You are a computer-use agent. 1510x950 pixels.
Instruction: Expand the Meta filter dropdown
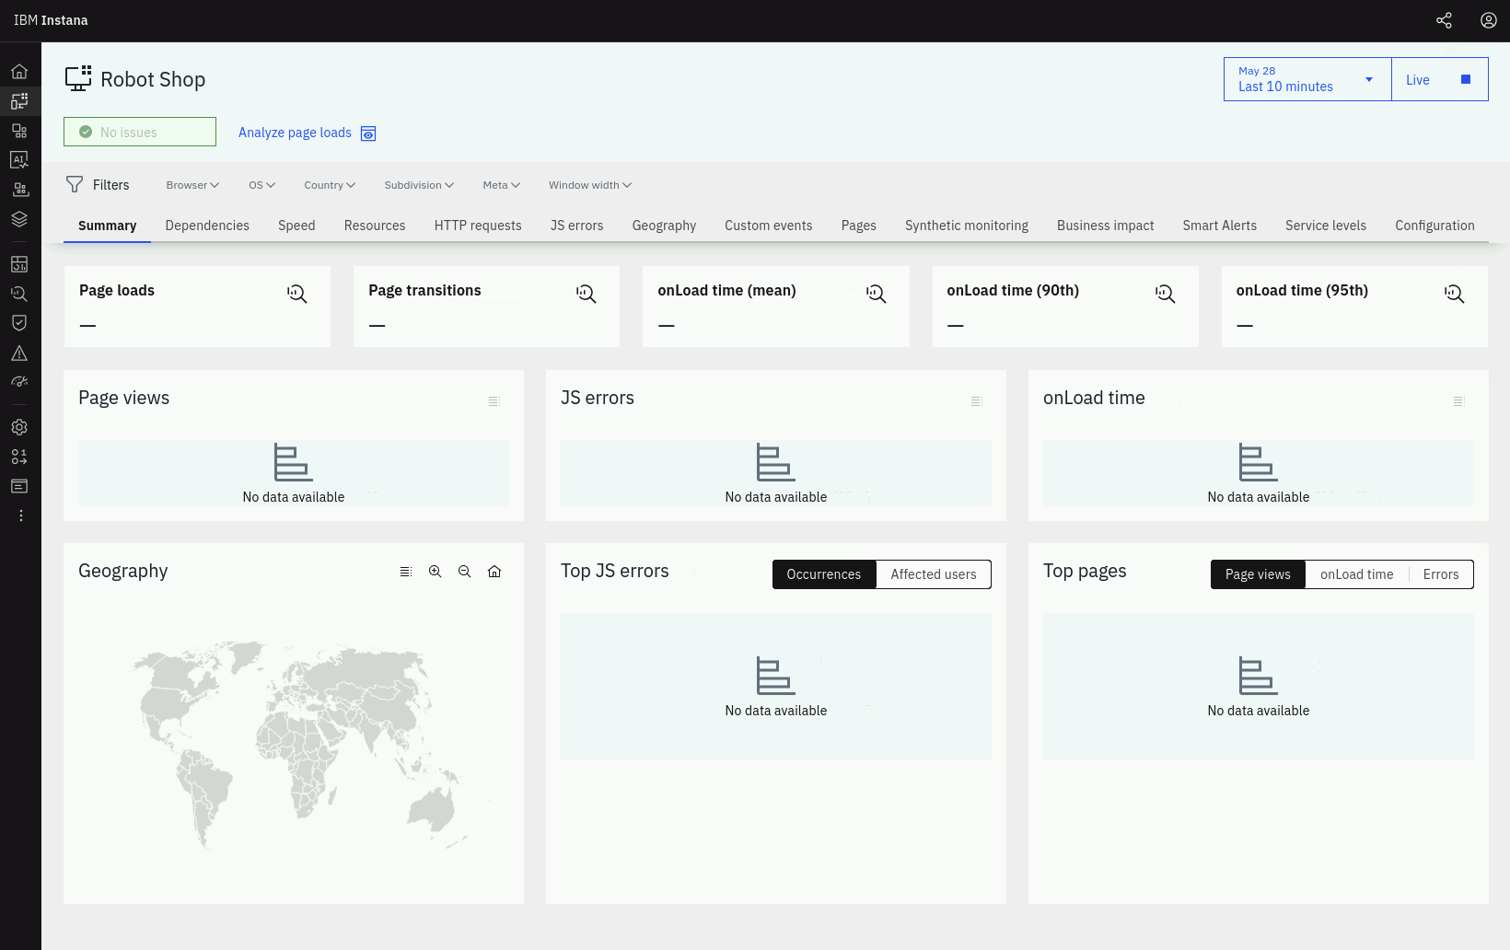click(x=502, y=185)
